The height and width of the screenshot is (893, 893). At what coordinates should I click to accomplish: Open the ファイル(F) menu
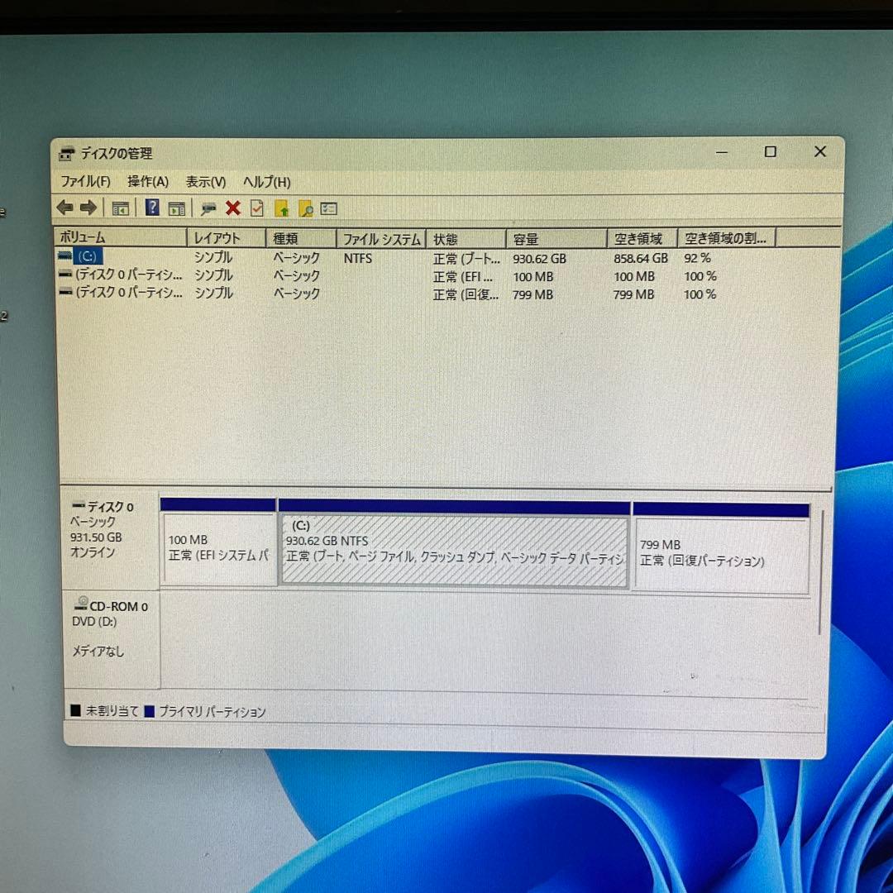[86, 181]
